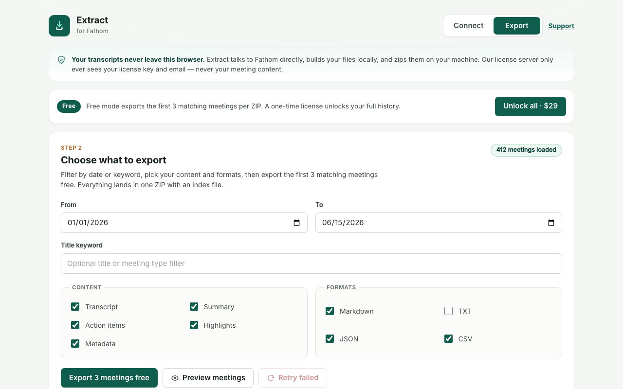This screenshot has height=389, width=623.
Task: Click the Retry failed button
Action: tap(293, 378)
